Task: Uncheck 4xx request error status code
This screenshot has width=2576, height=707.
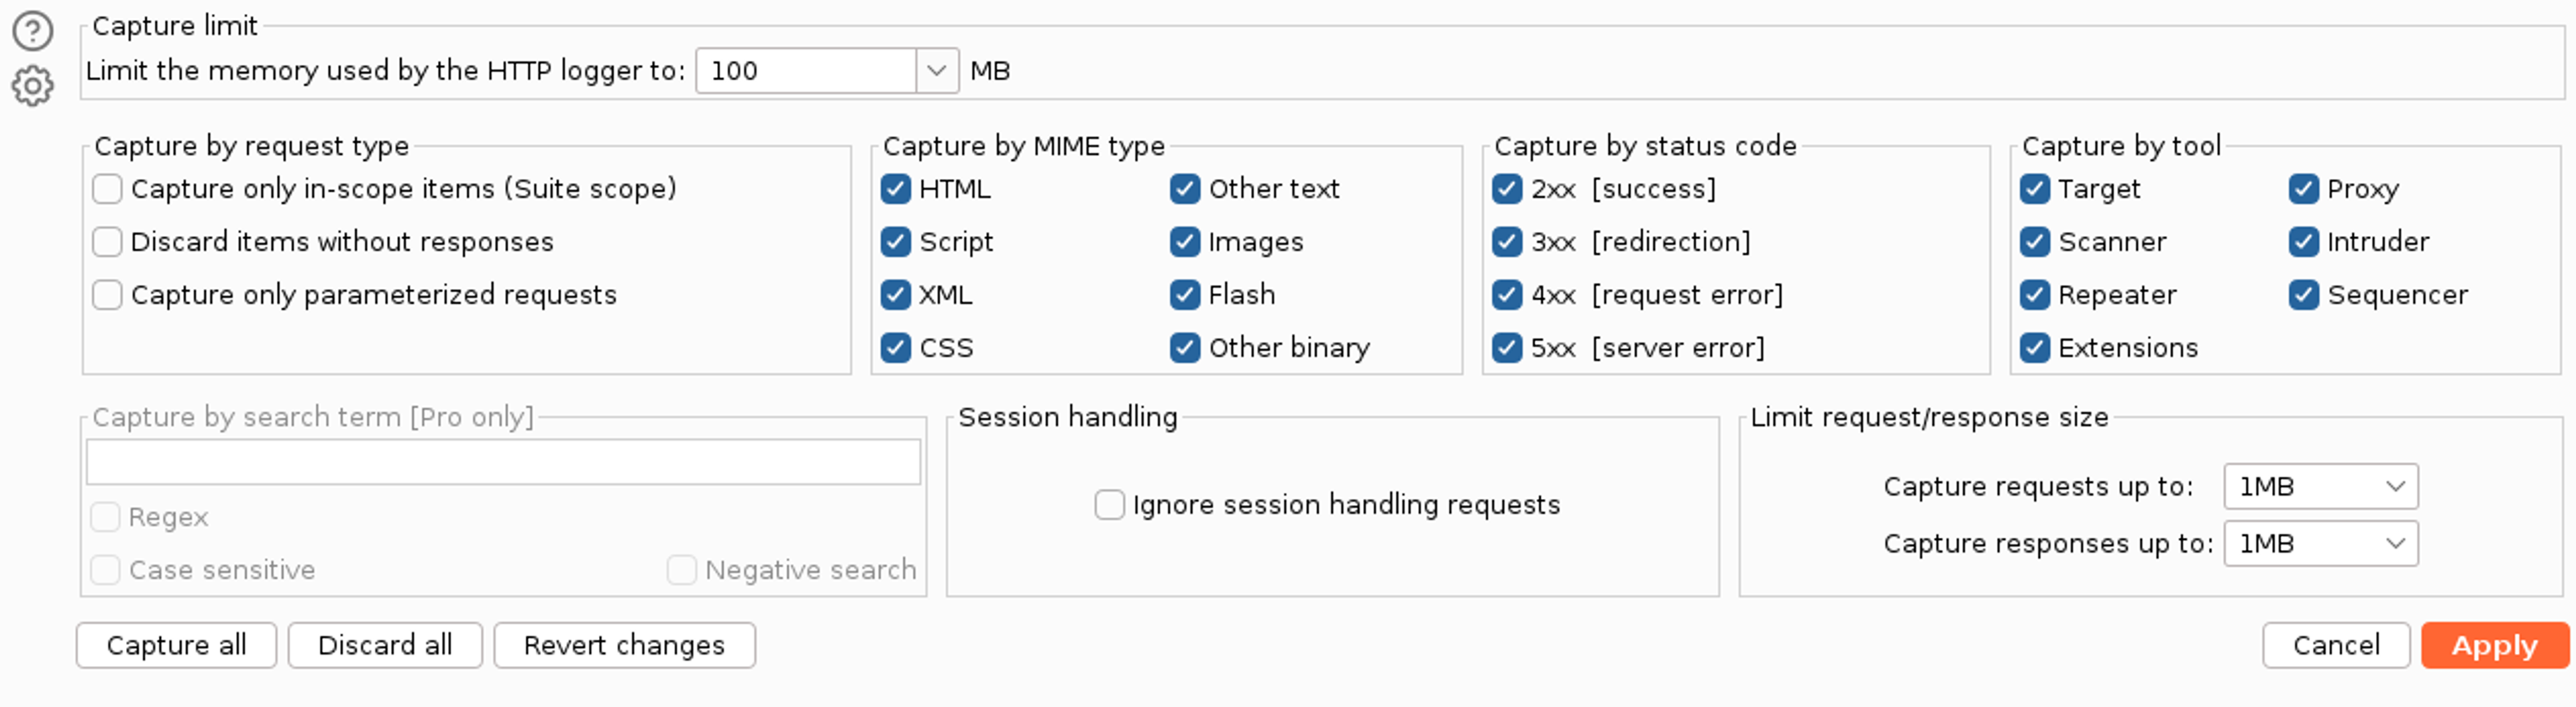Action: point(1506,295)
